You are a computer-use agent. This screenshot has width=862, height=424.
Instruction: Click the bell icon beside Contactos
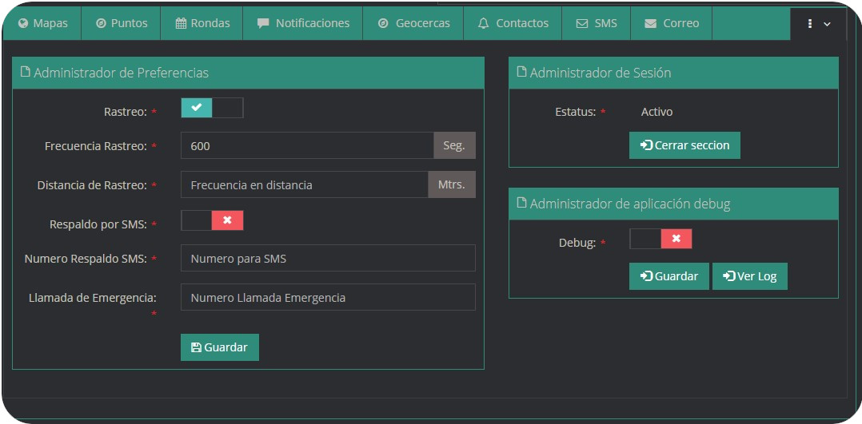tap(483, 24)
